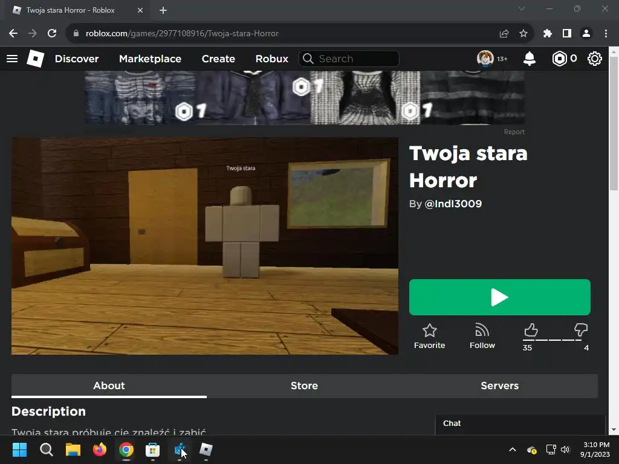This screenshot has height=464, width=619.
Task: Switch to the Servers tab
Action: point(500,386)
